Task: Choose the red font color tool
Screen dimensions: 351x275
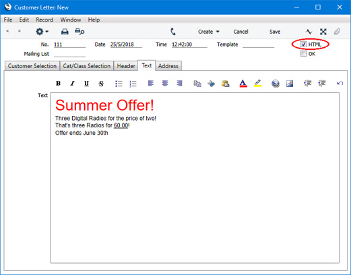Action: pos(243,84)
